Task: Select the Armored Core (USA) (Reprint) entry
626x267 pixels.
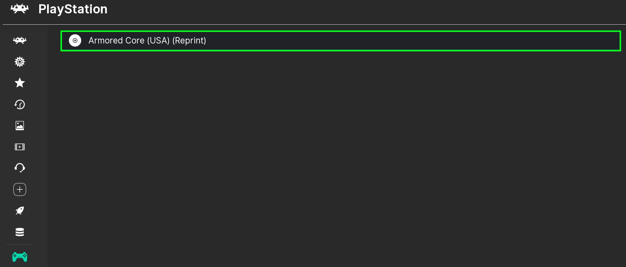Action: (x=147, y=40)
